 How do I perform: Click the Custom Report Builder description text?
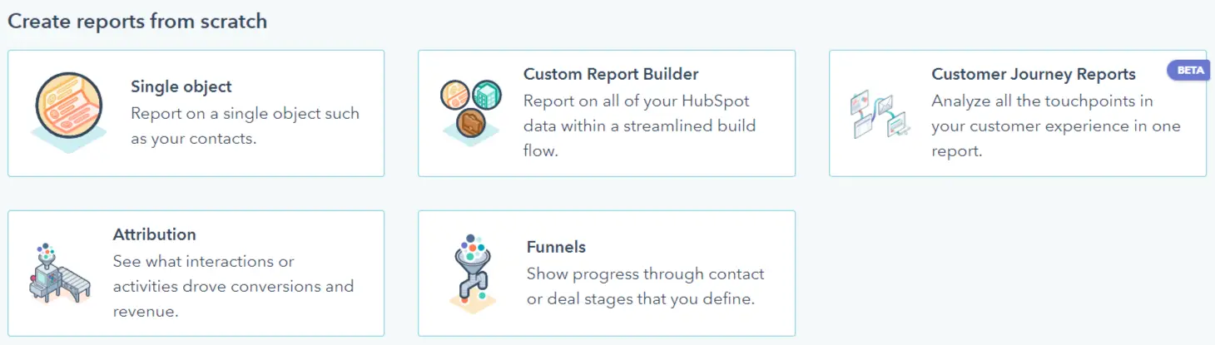click(639, 126)
